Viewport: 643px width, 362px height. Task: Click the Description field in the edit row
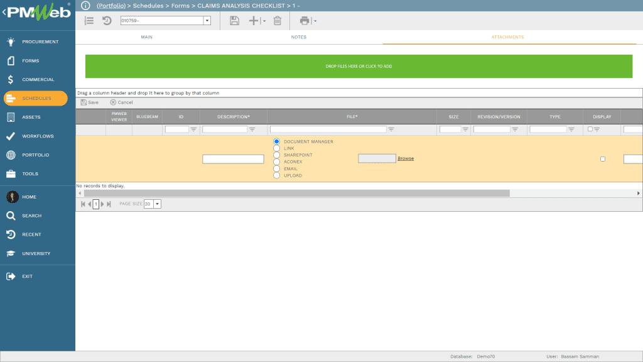pyautogui.click(x=233, y=159)
